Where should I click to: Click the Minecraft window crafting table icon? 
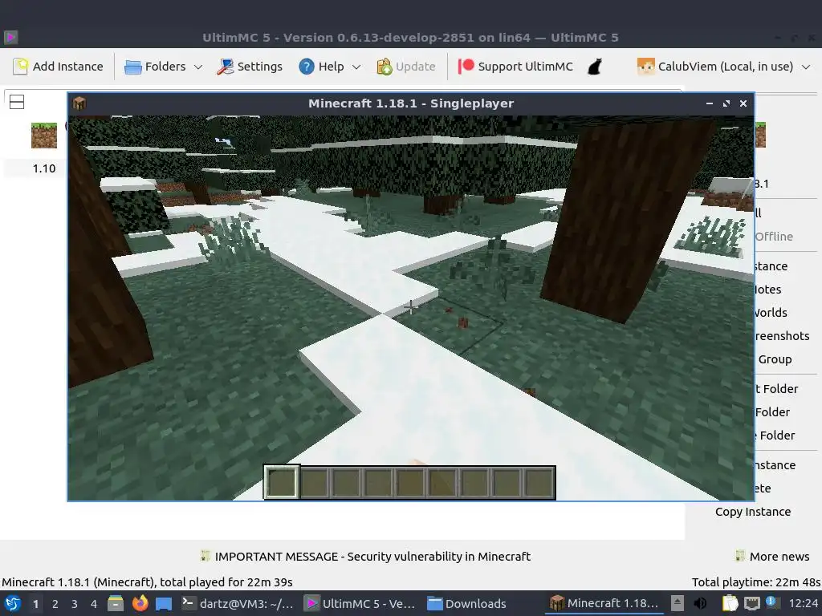[79, 103]
